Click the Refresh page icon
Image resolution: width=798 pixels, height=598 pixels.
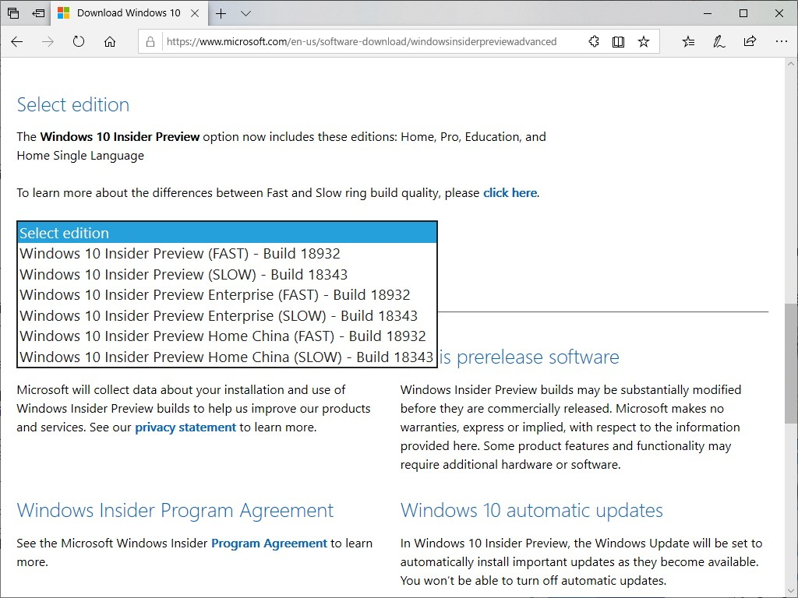tap(78, 42)
